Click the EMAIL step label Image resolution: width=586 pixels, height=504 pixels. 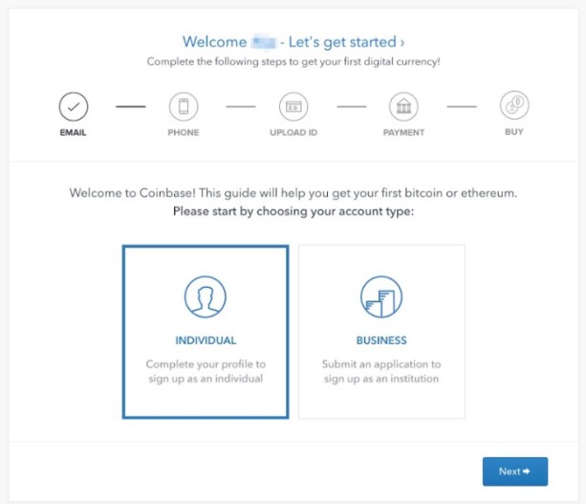[73, 132]
